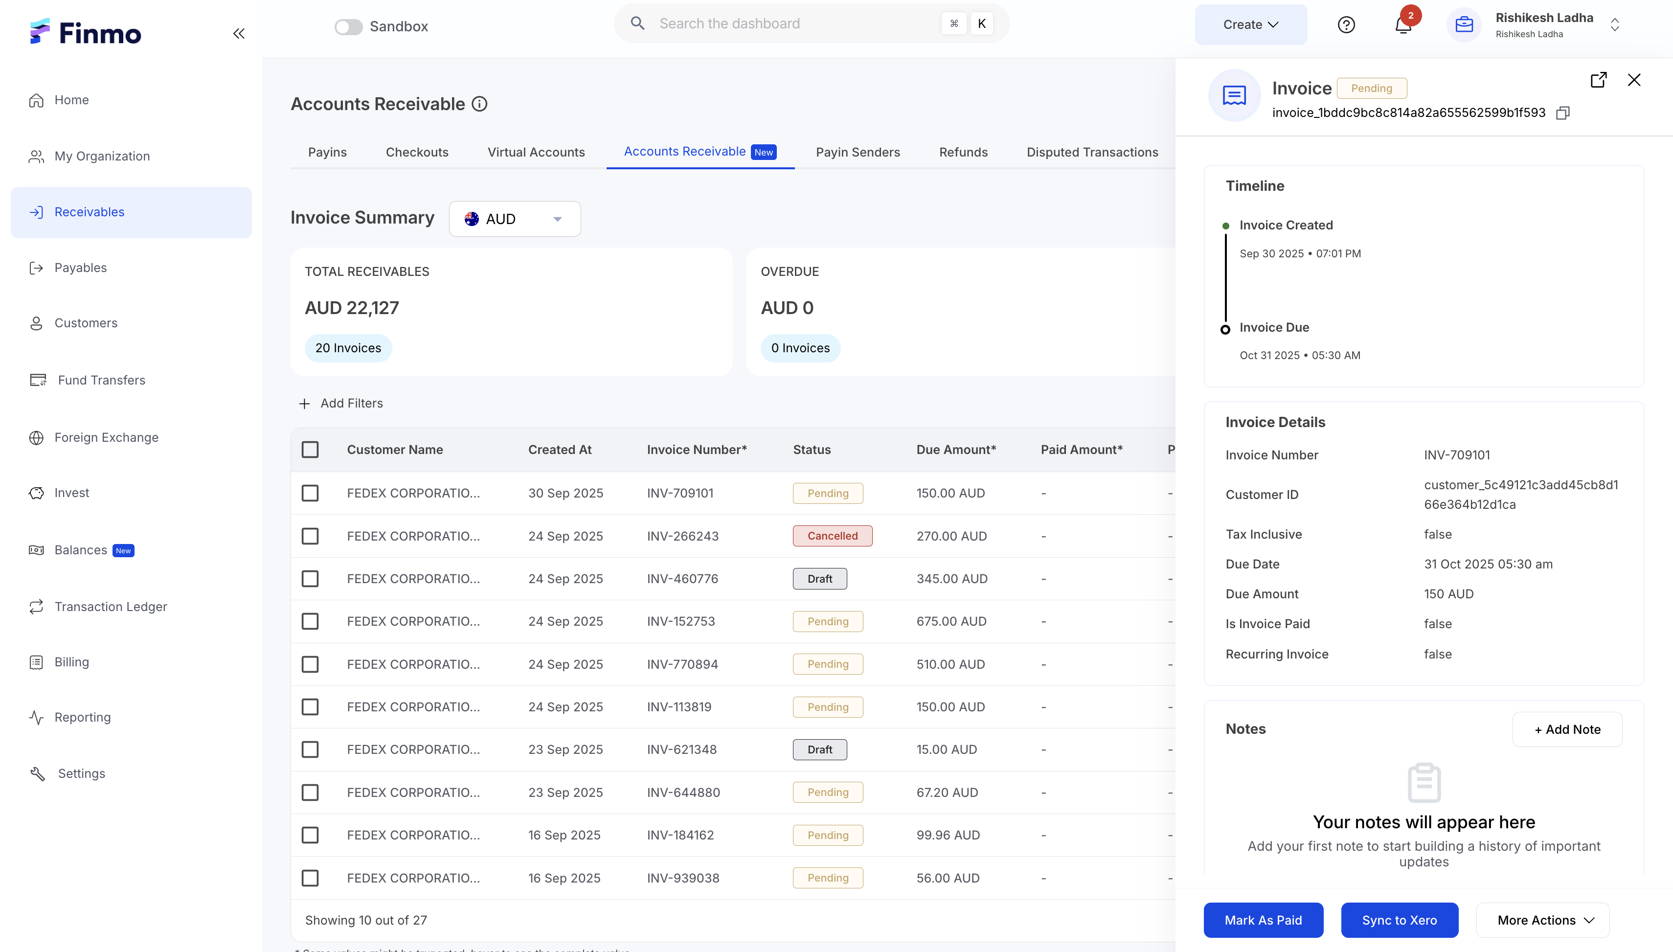Click Accounts Receivable info icon
Viewport: 1673px width, 952px height.
[x=479, y=104]
